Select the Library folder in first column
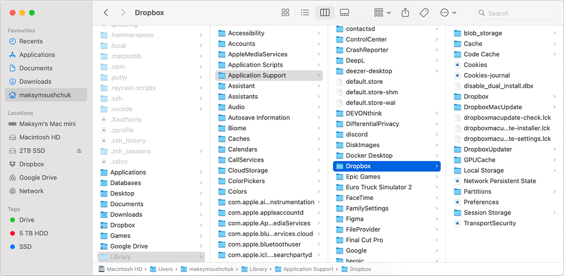Viewport: 564px width, 276px height. click(x=151, y=257)
